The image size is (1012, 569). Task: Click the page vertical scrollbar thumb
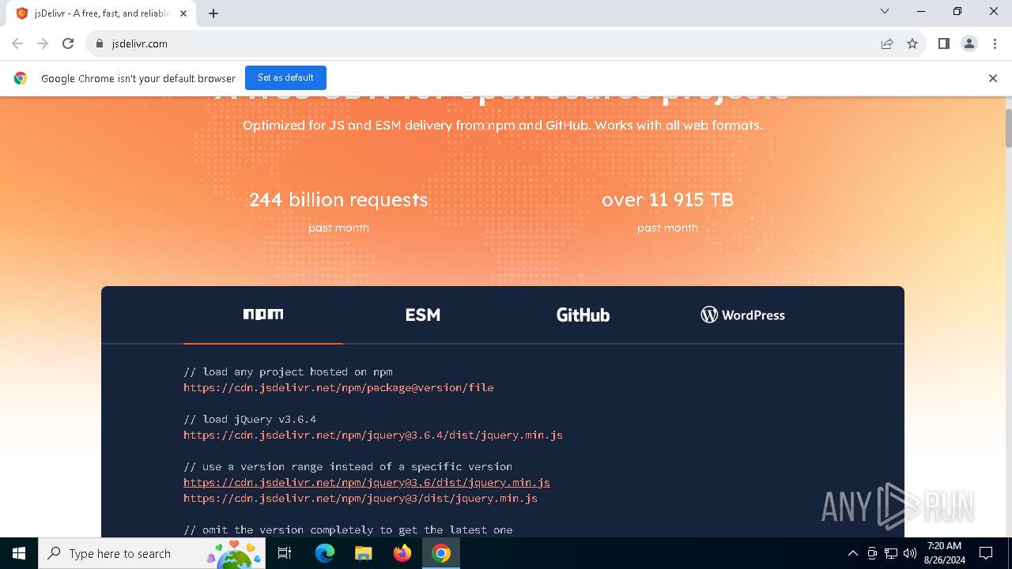(1008, 128)
